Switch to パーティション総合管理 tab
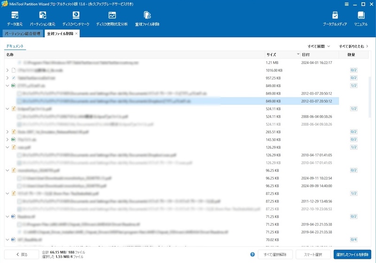376x263 pixels. 22,34
